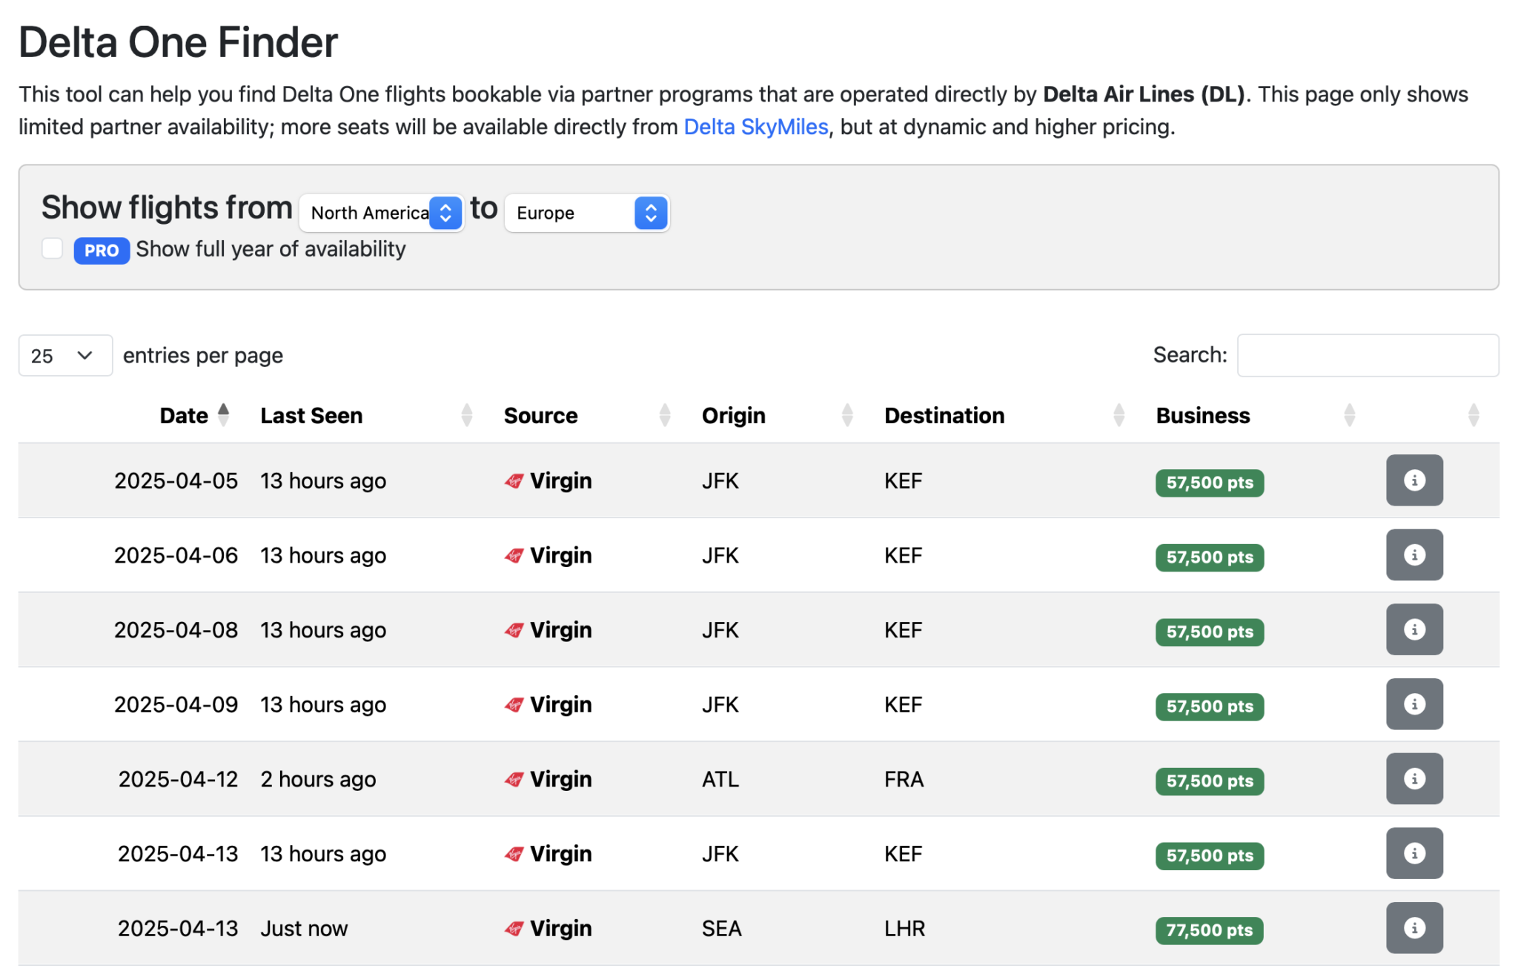Screen dimensions: 1518x974
Task: Open details for the 2025-04-09 JFK–KEF flight
Action: [1414, 704]
